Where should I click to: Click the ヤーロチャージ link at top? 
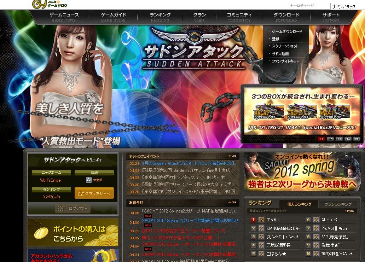(302, 6)
